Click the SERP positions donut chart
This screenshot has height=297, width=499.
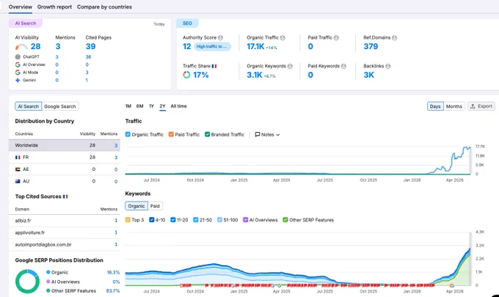coord(27,282)
